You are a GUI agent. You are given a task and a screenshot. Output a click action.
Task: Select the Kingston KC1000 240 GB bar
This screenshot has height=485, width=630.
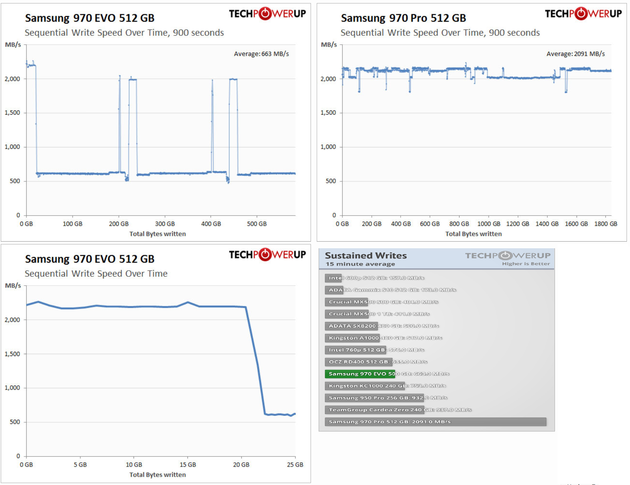(x=365, y=386)
